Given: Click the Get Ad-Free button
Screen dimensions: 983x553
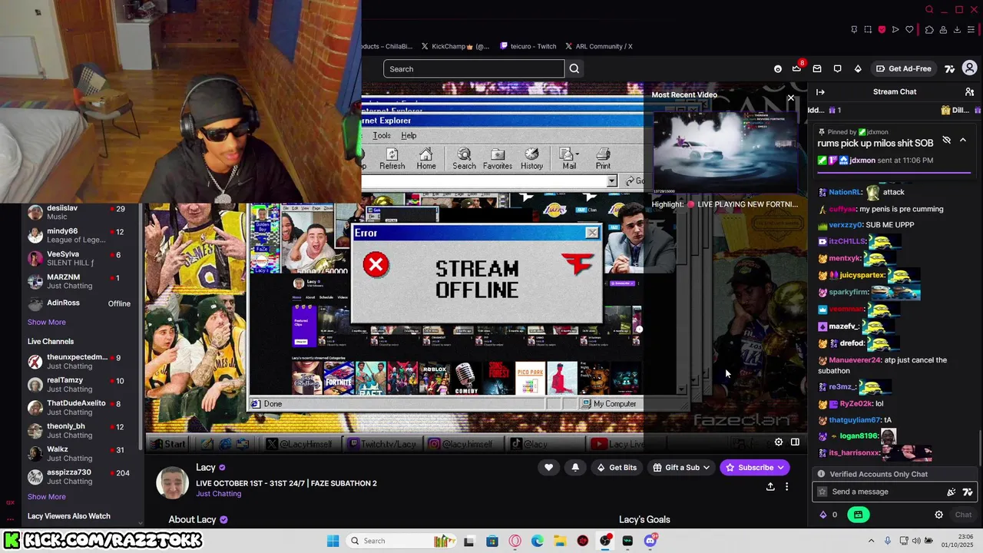Looking at the screenshot, I should (x=904, y=68).
